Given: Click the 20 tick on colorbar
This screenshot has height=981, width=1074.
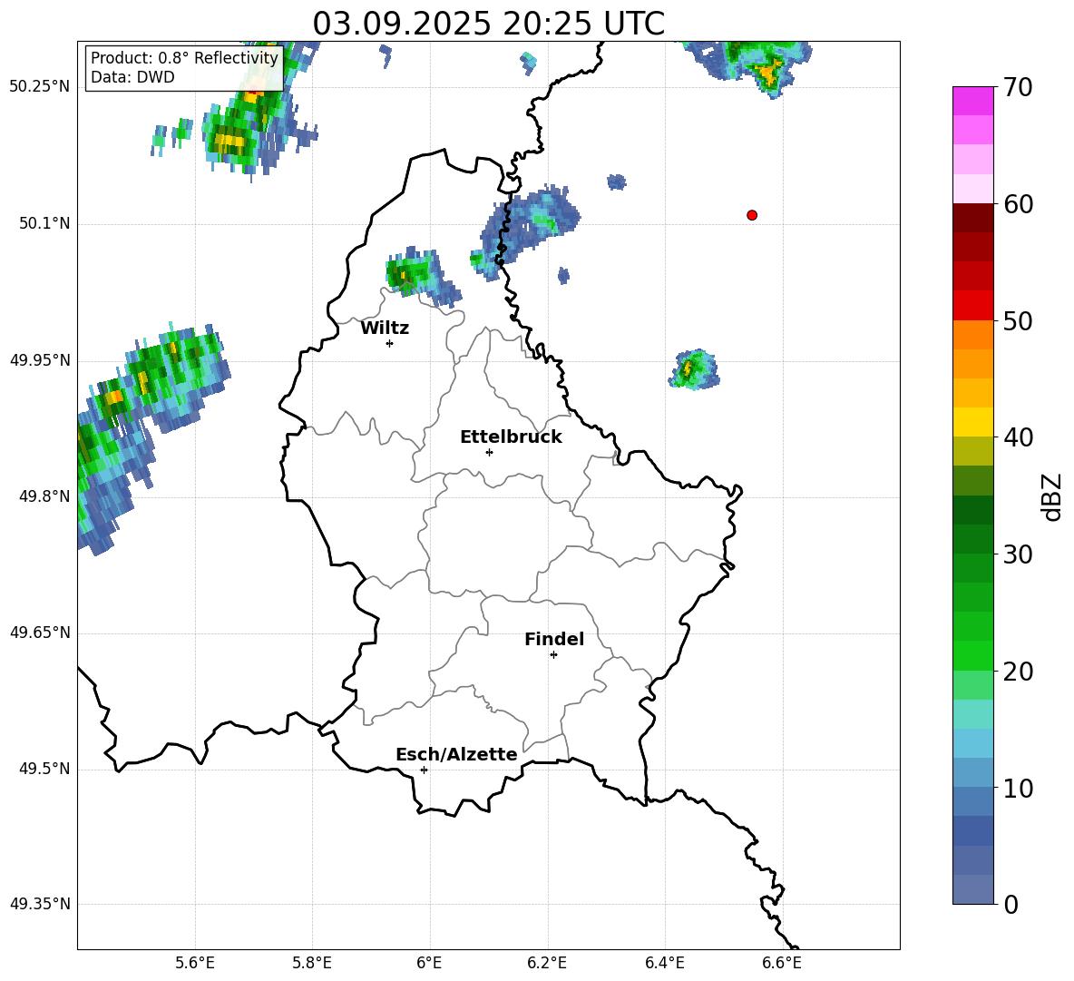Looking at the screenshot, I should pyautogui.click(x=1018, y=672).
